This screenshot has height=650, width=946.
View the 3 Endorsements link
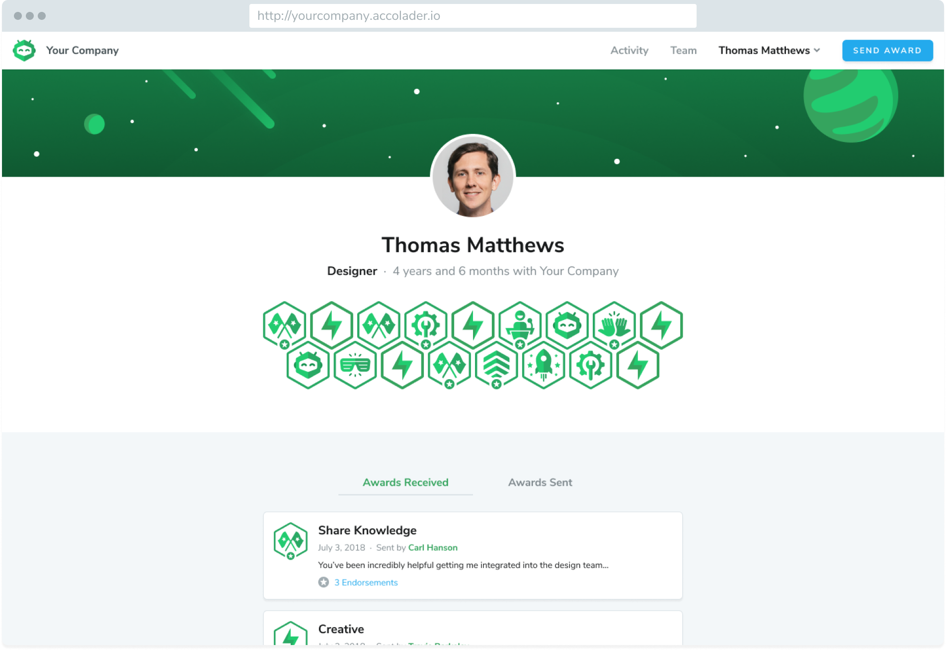tap(366, 583)
